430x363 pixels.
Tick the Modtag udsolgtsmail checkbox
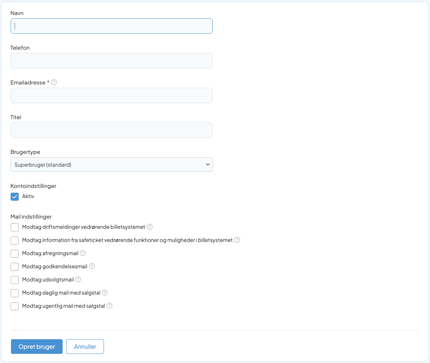click(x=15, y=280)
